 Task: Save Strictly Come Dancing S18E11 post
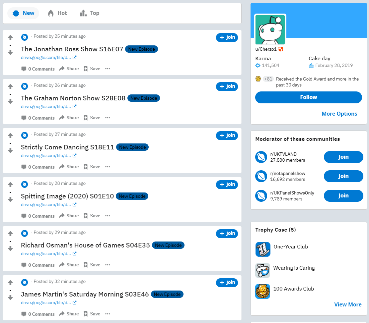92,167
